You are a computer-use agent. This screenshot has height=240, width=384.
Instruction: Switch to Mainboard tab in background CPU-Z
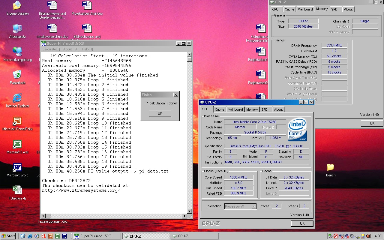(x=305, y=9)
